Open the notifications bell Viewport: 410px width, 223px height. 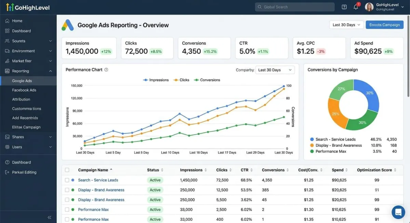(356, 7)
